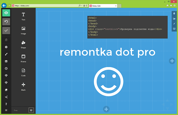Open the layers stack icon
This screenshot has width=178, height=115.
[x=6, y=61]
